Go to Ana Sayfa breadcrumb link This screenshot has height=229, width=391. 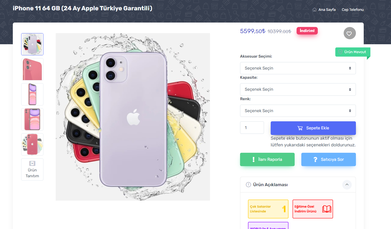327,10
